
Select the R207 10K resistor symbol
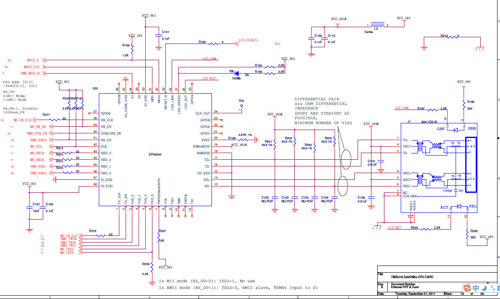[158, 237]
